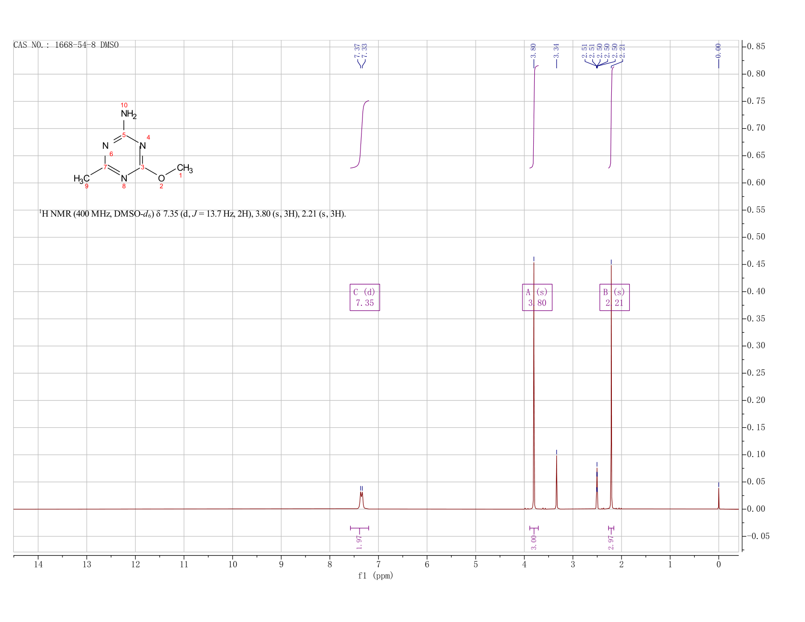Click the peak label 0.00 at top
Image resolution: width=805 pixels, height=622 pixels.
[718, 50]
